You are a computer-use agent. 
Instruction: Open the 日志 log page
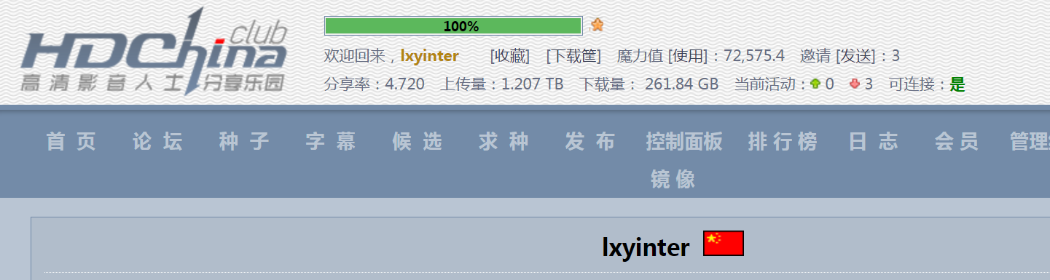click(x=874, y=141)
